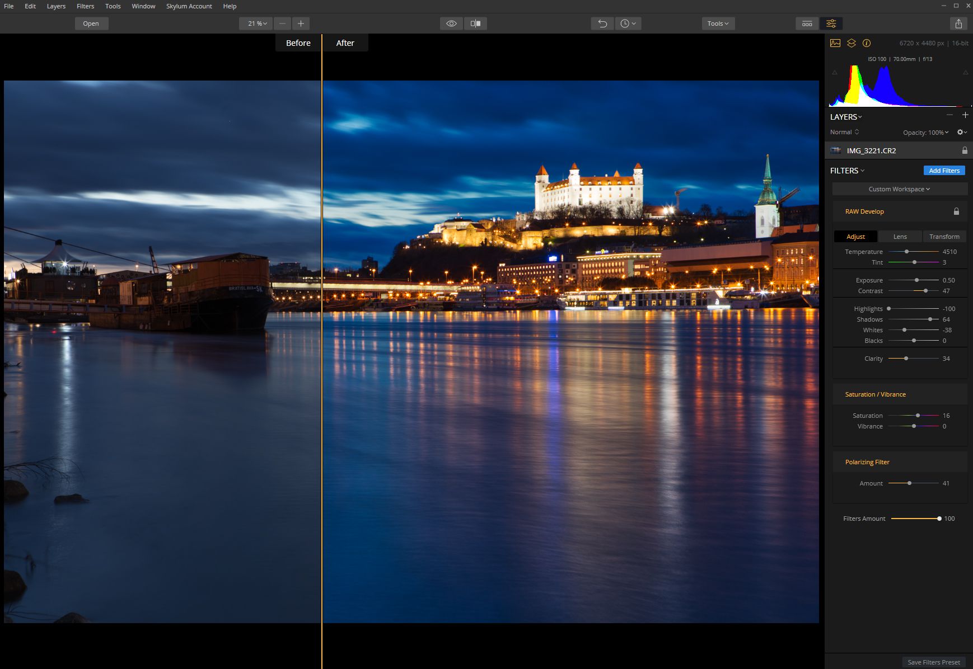Click the Exposure slider handle
Image resolution: width=973 pixels, height=669 pixels.
[916, 280]
